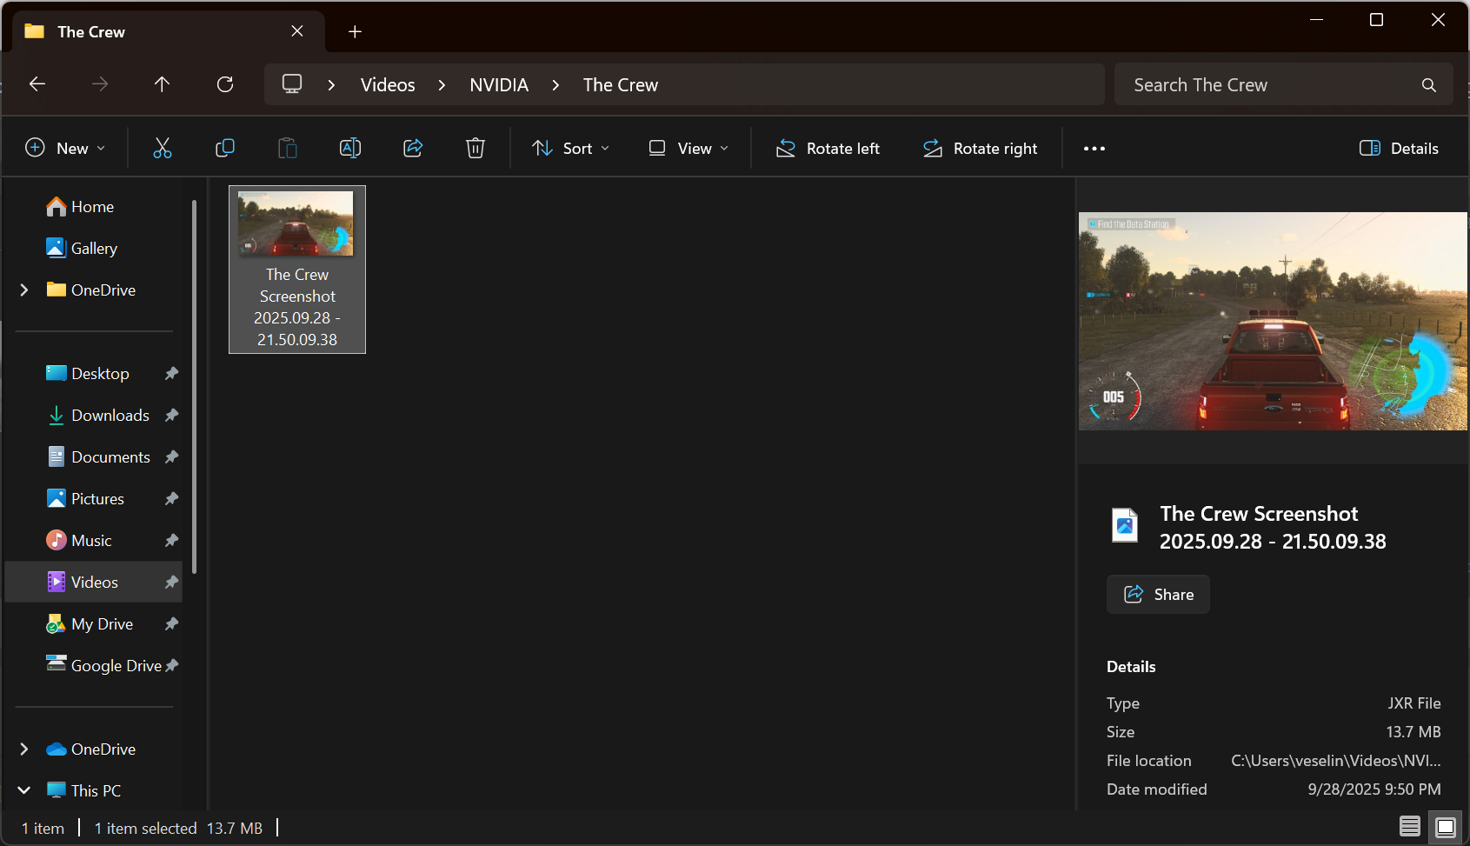Click NVIDIA in the address bar
The height and width of the screenshot is (846, 1470).
499,85
